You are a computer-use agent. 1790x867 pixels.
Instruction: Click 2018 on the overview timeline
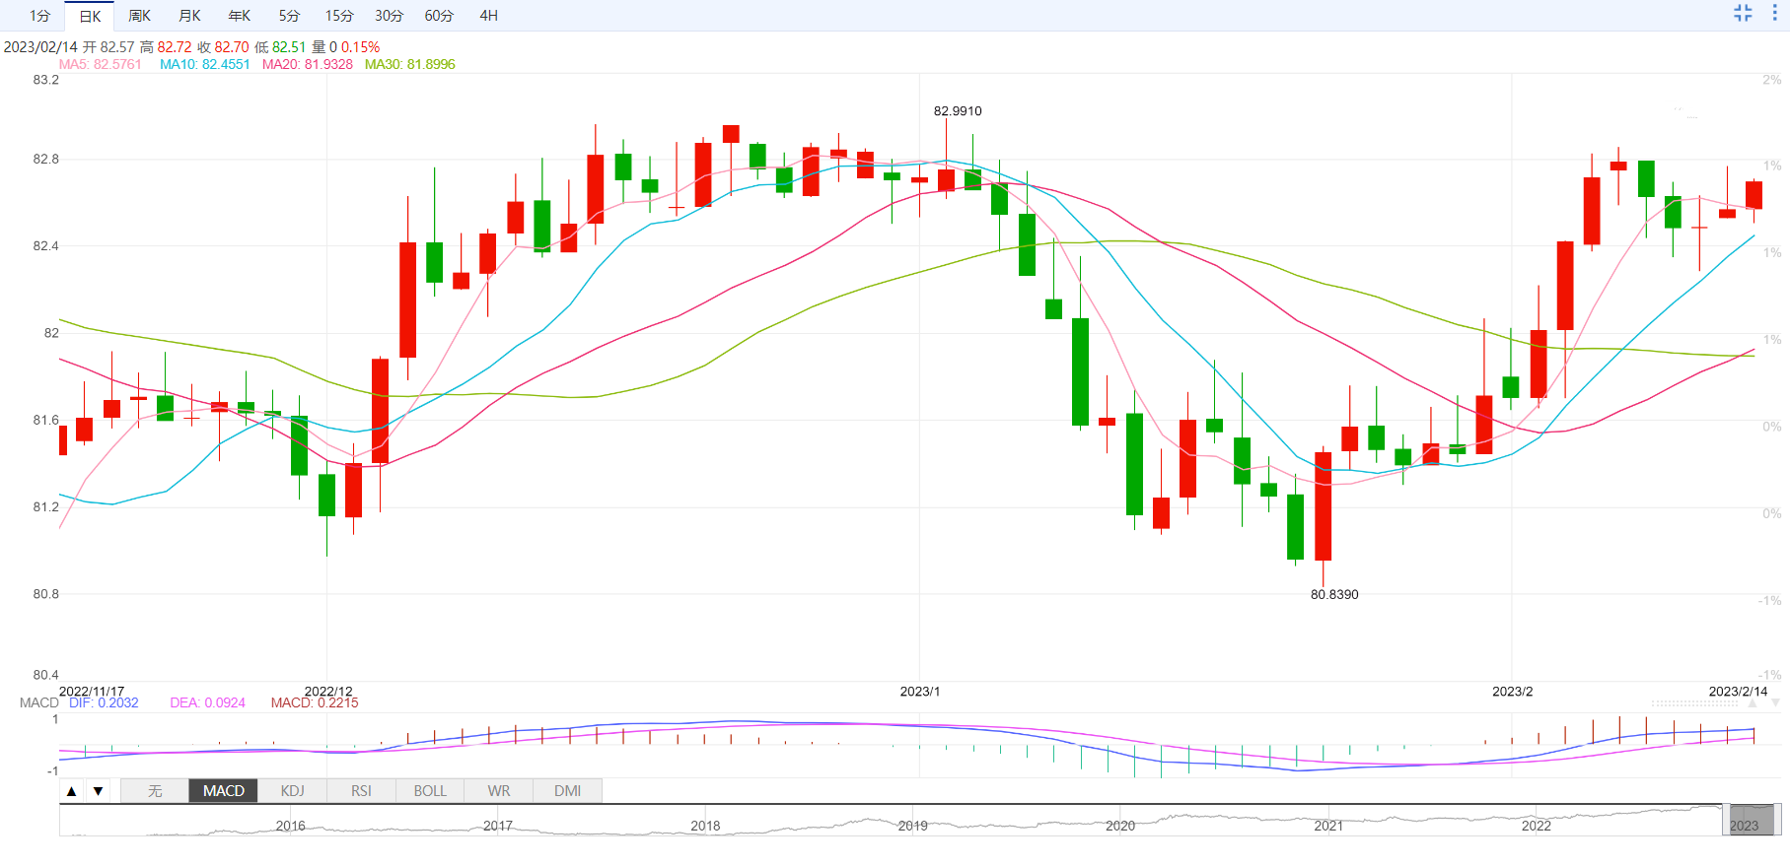705,826
